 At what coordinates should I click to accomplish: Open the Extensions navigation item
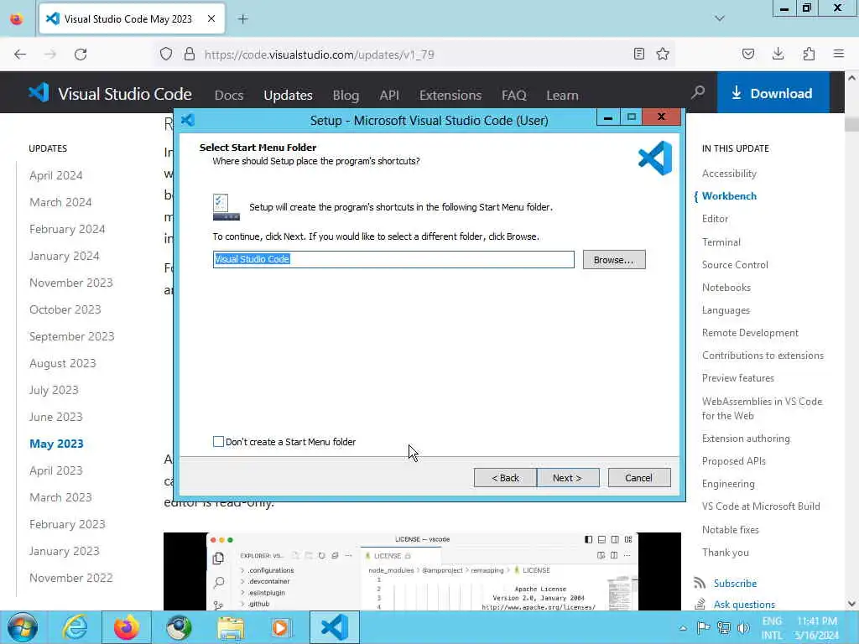click(450, 96)
